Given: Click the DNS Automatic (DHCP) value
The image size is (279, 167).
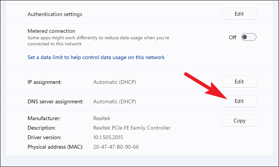Looking at the screenshot, I should point(115,101).
